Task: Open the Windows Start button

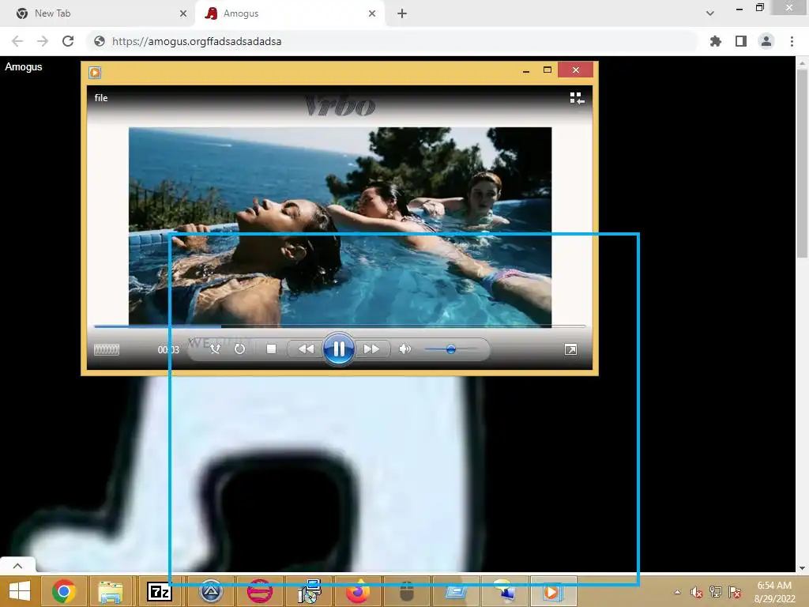Action: (x=20, y=591)
